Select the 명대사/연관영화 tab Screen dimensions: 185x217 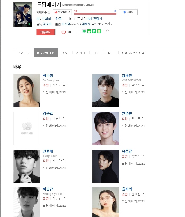pos(133,53)
